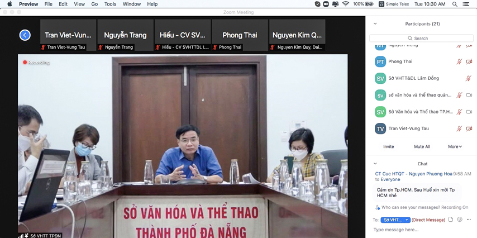477x238 pixels.
Task: Toggle Tran Viet-Vung Tau video camera
Action: coord(469,128)
